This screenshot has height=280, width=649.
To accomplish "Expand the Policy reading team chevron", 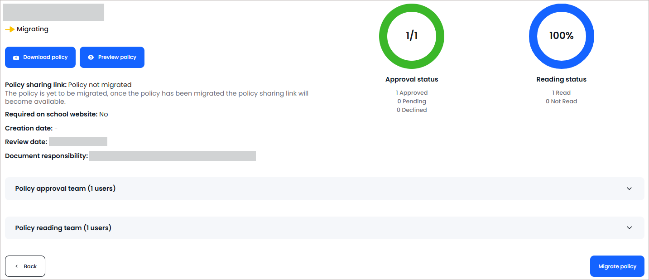I will point(629,228).
